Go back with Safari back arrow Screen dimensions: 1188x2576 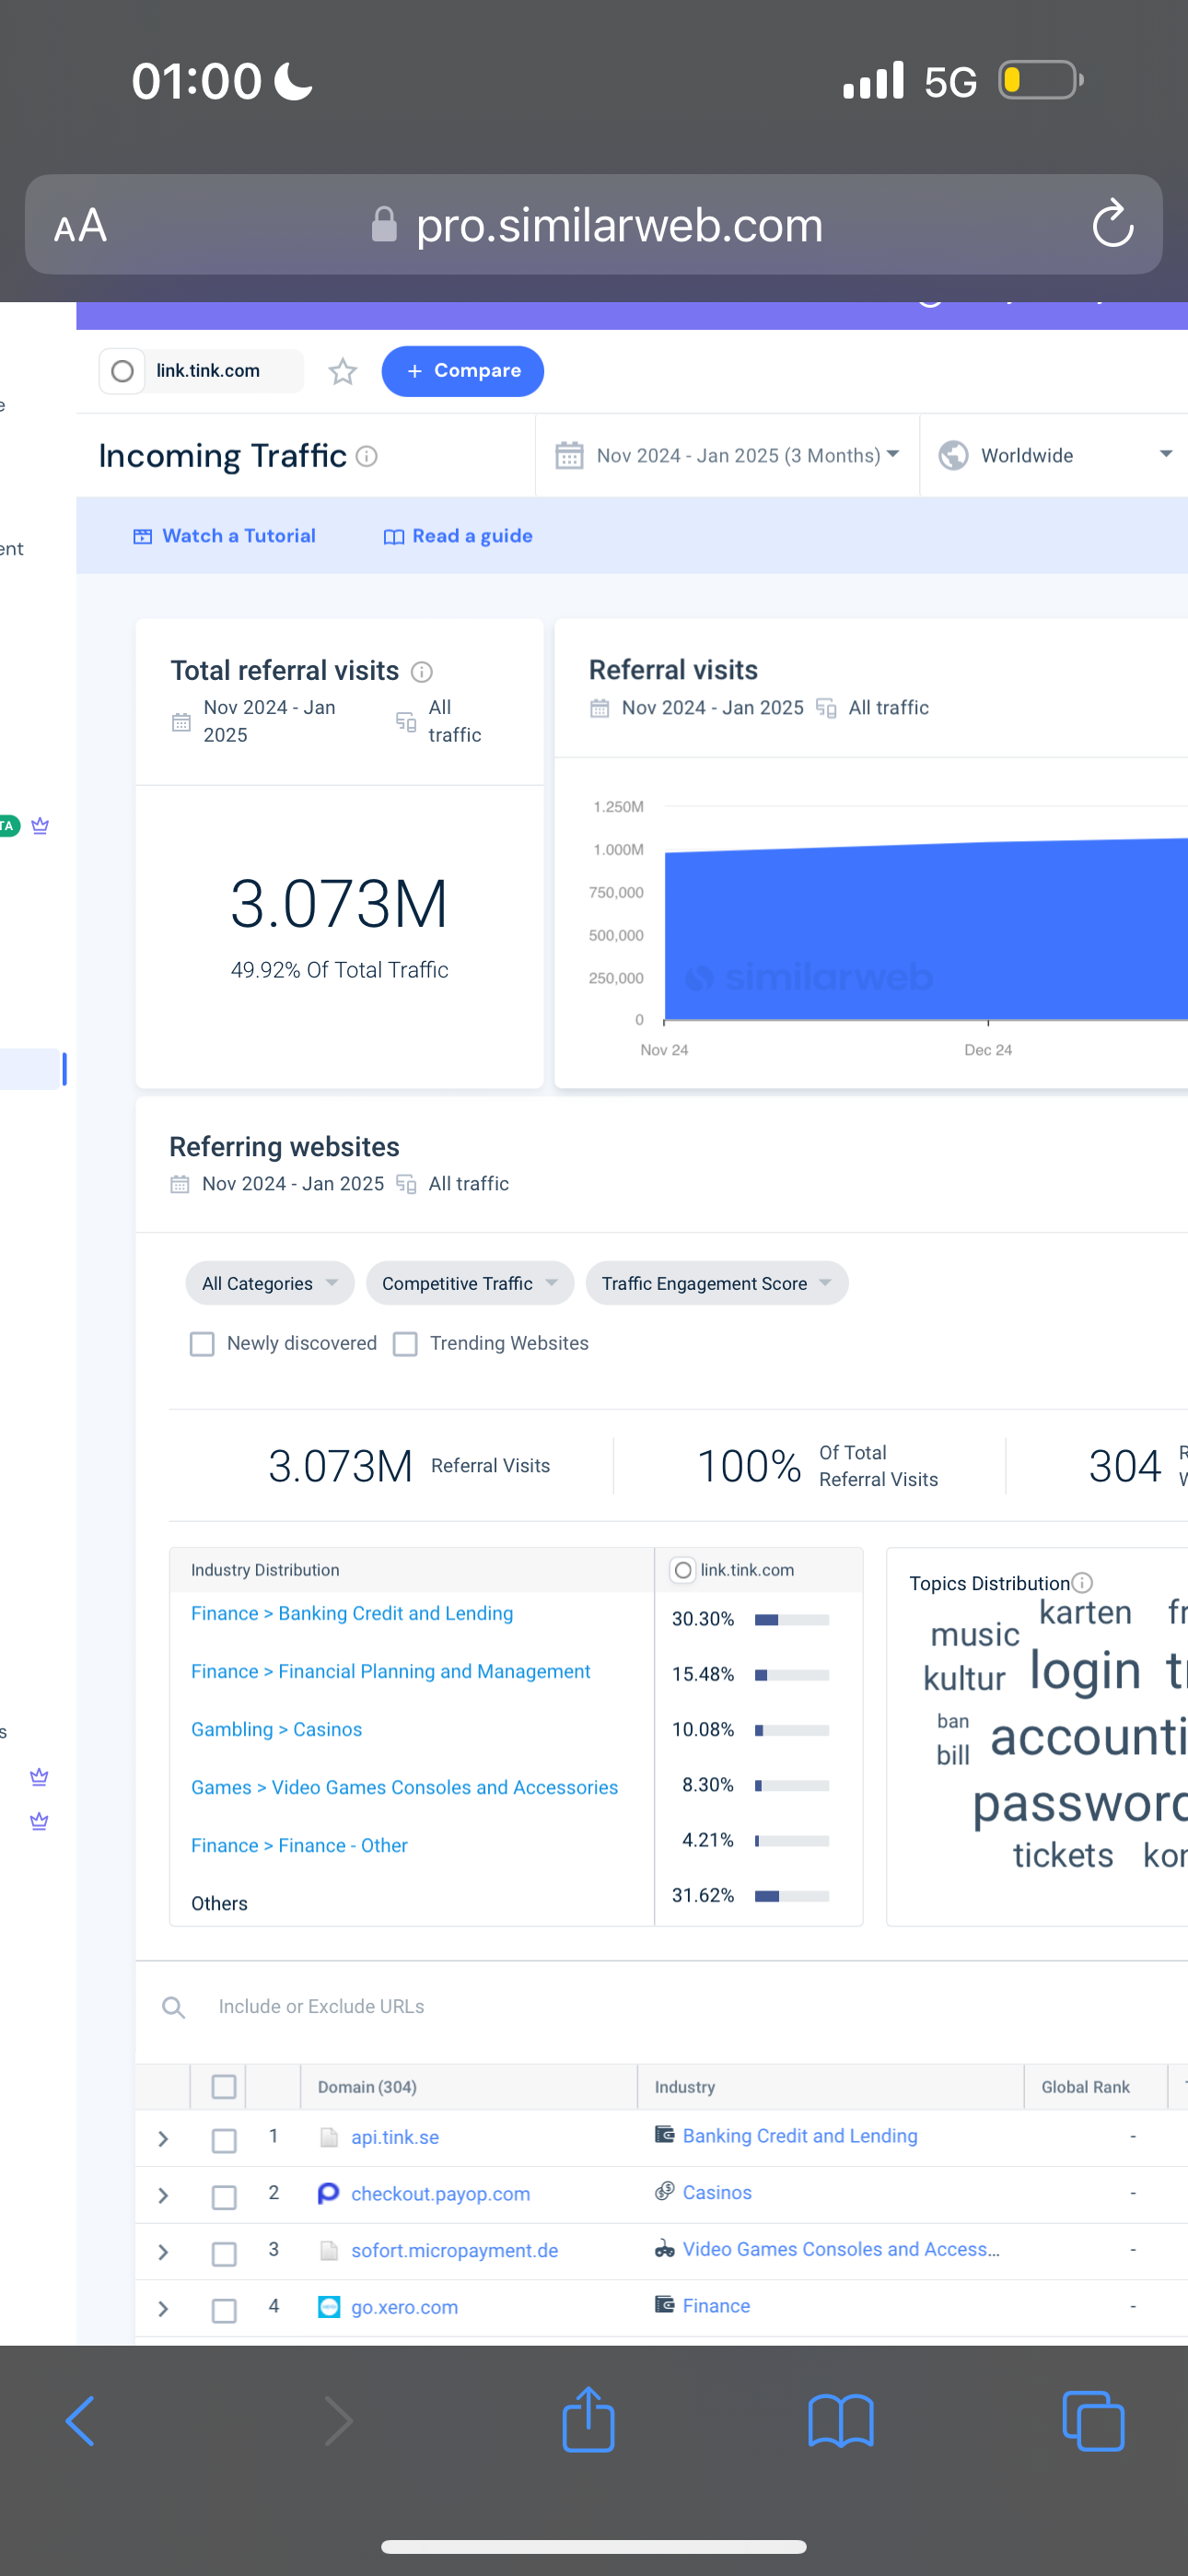(x=80, y=2421)
